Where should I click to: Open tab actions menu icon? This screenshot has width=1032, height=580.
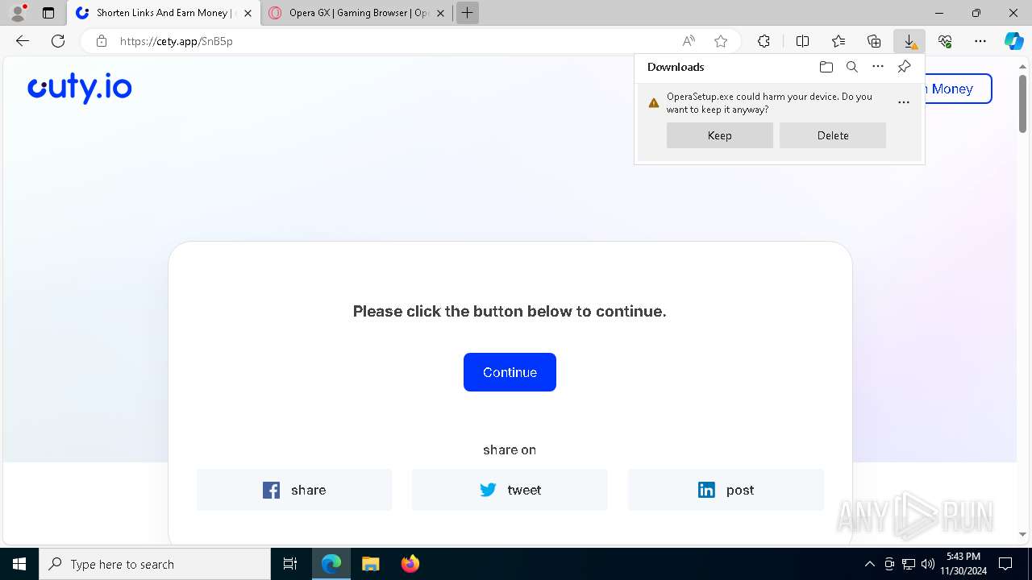(48, 13)
